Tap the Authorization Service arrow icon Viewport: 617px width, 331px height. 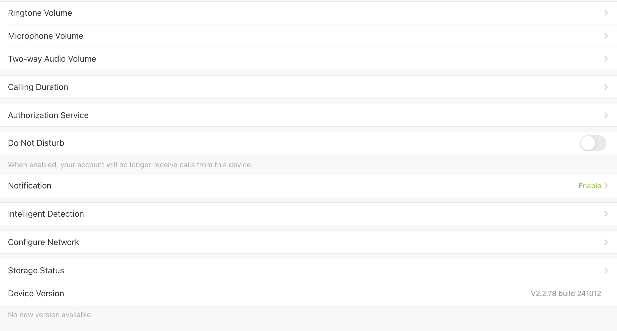(x=606, y=115)
